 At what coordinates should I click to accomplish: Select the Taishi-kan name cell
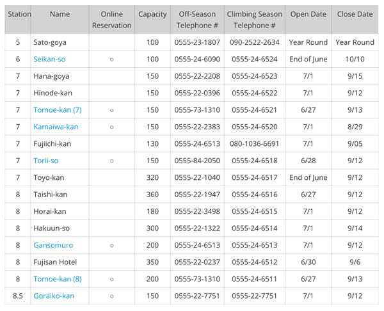tap(60, 194)
